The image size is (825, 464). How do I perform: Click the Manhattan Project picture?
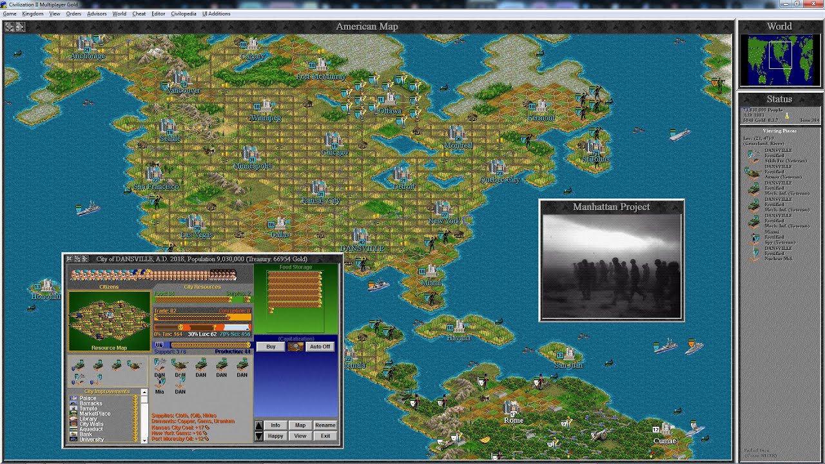(x=611, y=266)
